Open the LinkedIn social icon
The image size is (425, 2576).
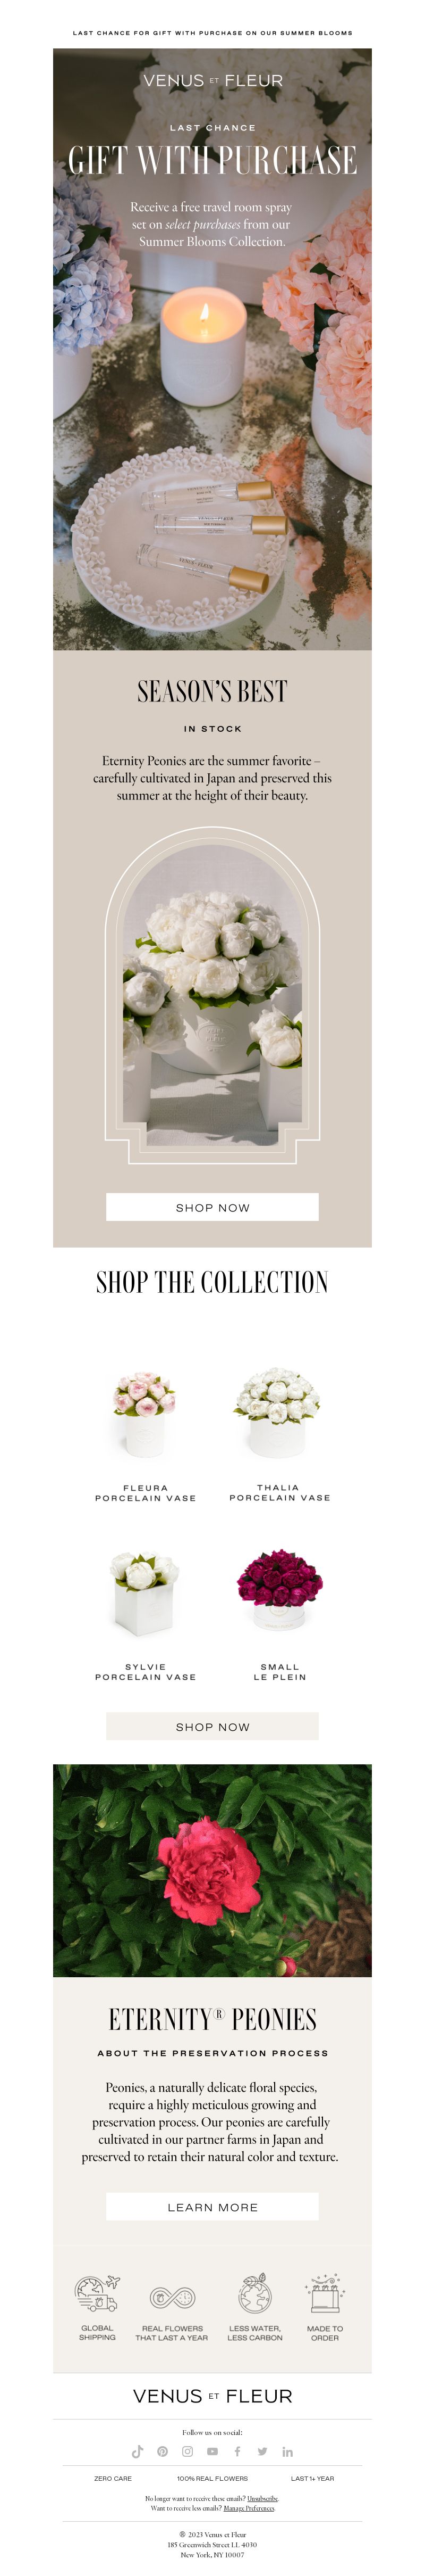coord(287,2451)
